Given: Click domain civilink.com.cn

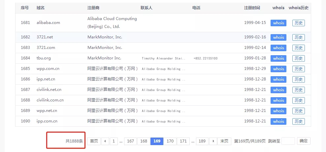Looking at the screenshot, I should click(x=50, y=100).
